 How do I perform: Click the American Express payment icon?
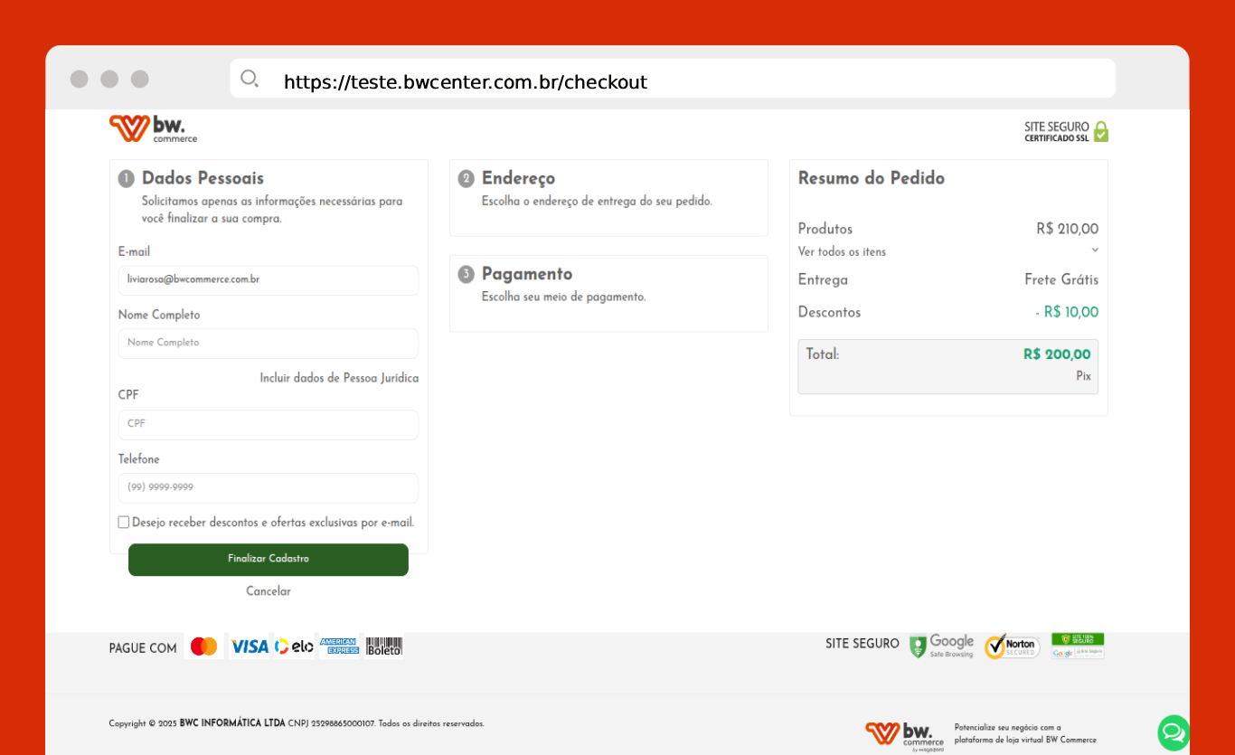[x=339, y=646]
